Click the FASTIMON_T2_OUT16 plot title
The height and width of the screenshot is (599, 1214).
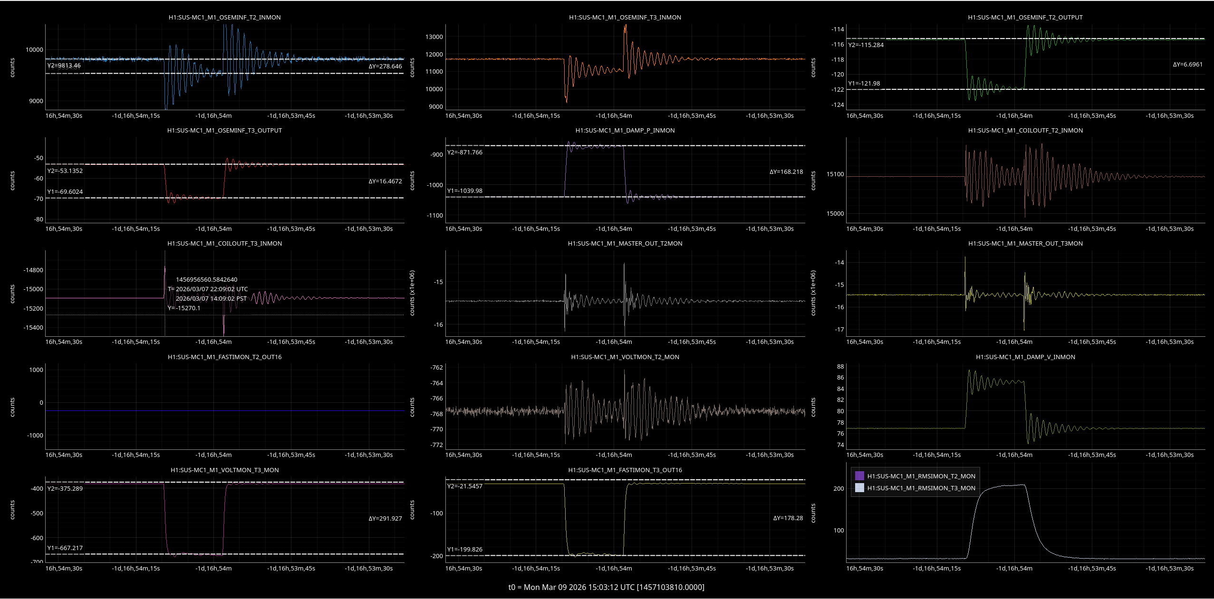[x=224, y=357]
